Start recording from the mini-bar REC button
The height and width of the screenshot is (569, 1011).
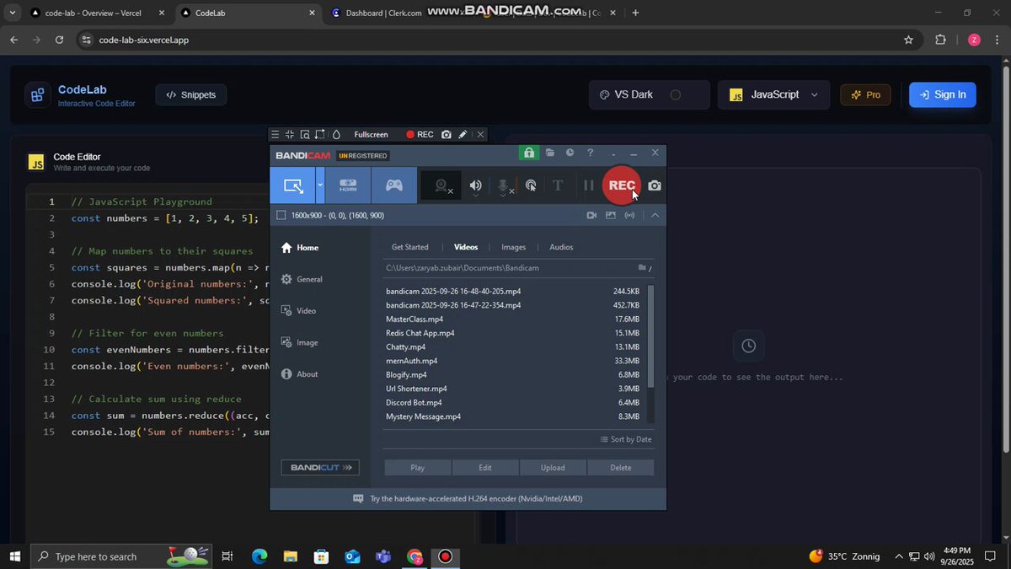click(x=420, y=135)
